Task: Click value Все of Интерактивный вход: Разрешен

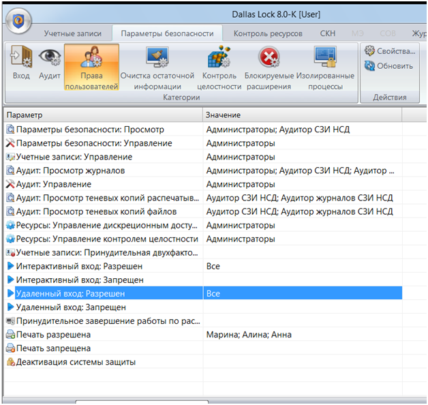Action: [x=213, y=267]
